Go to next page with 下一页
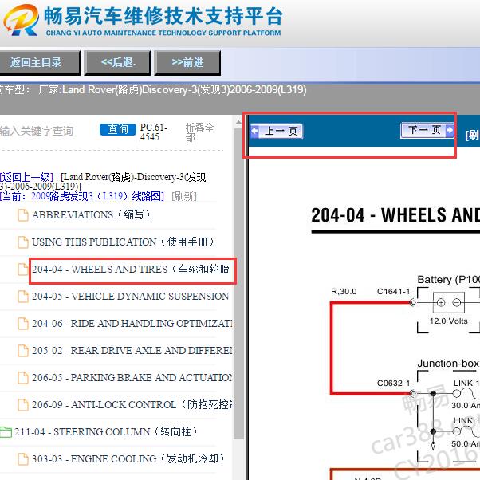 click(427, 130)
